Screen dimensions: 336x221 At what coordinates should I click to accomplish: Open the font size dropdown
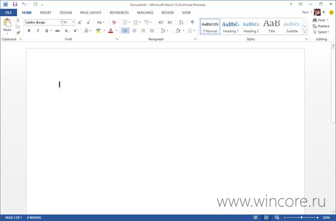[x=73, y=22]
